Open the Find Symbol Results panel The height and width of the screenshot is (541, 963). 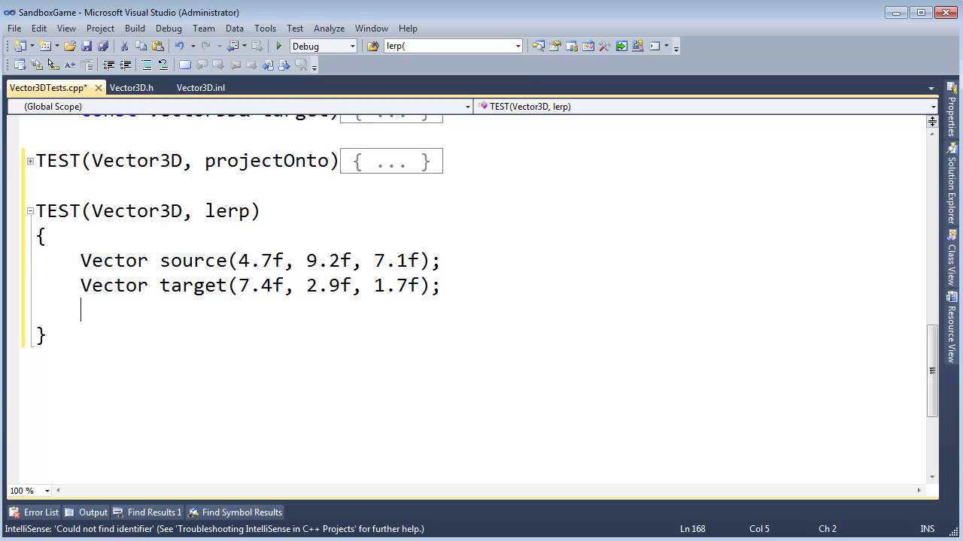tap(235, 512)
